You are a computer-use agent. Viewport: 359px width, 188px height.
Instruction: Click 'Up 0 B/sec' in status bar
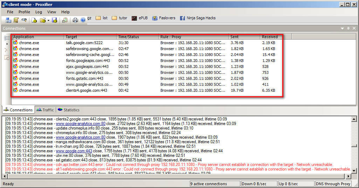tap(296, 184)
